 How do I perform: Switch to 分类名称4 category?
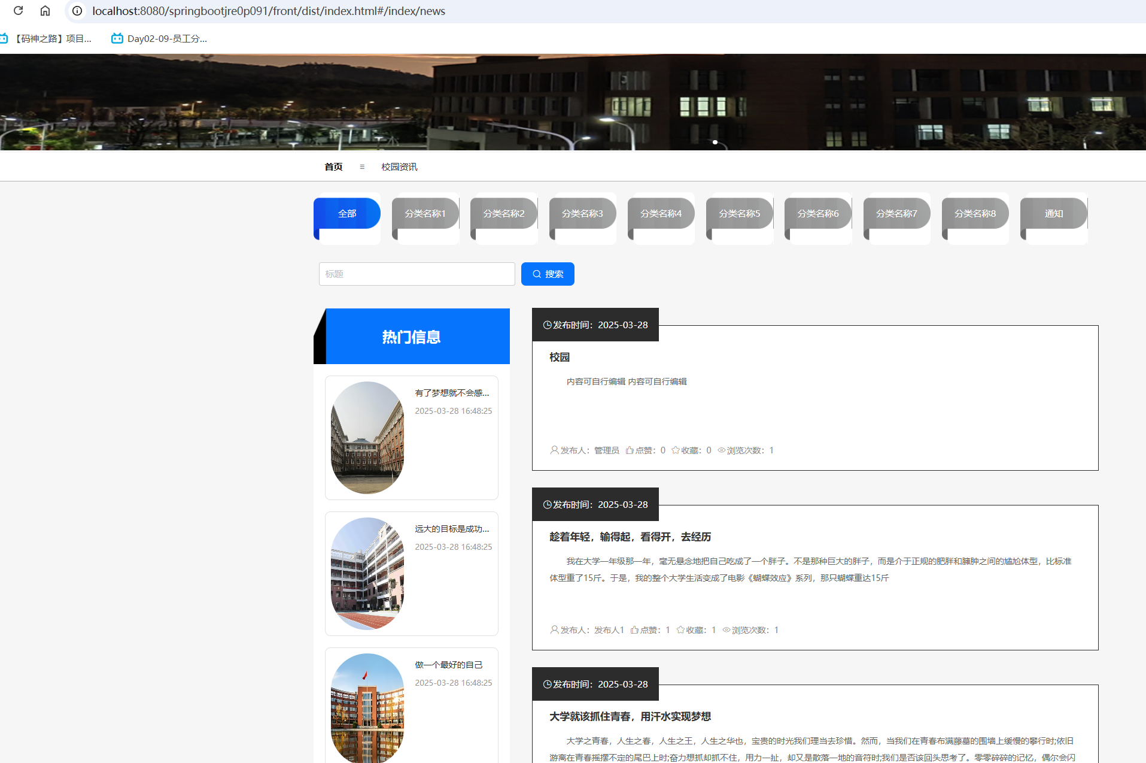point(661,214)
